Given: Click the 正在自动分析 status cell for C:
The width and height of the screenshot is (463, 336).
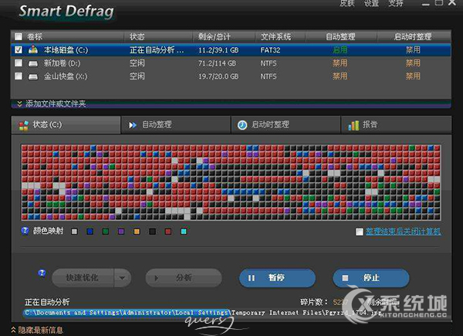Looking at the screenshot, I should tap(157, 50).
